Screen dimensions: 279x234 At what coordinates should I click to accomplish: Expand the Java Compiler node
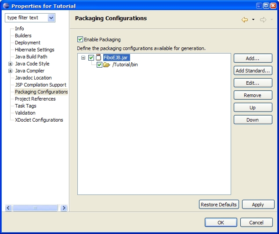(x=10, y=71)
